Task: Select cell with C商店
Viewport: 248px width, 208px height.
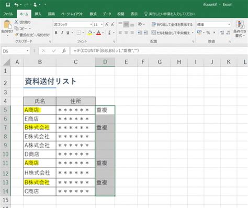Action: (40, 191)
